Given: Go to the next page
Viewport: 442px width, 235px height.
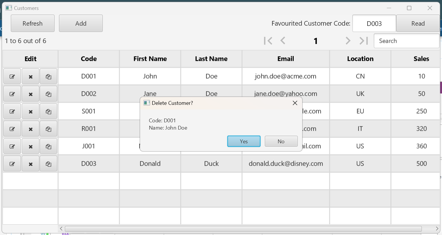Looking at the screenshot, I should tap(348, 41).
